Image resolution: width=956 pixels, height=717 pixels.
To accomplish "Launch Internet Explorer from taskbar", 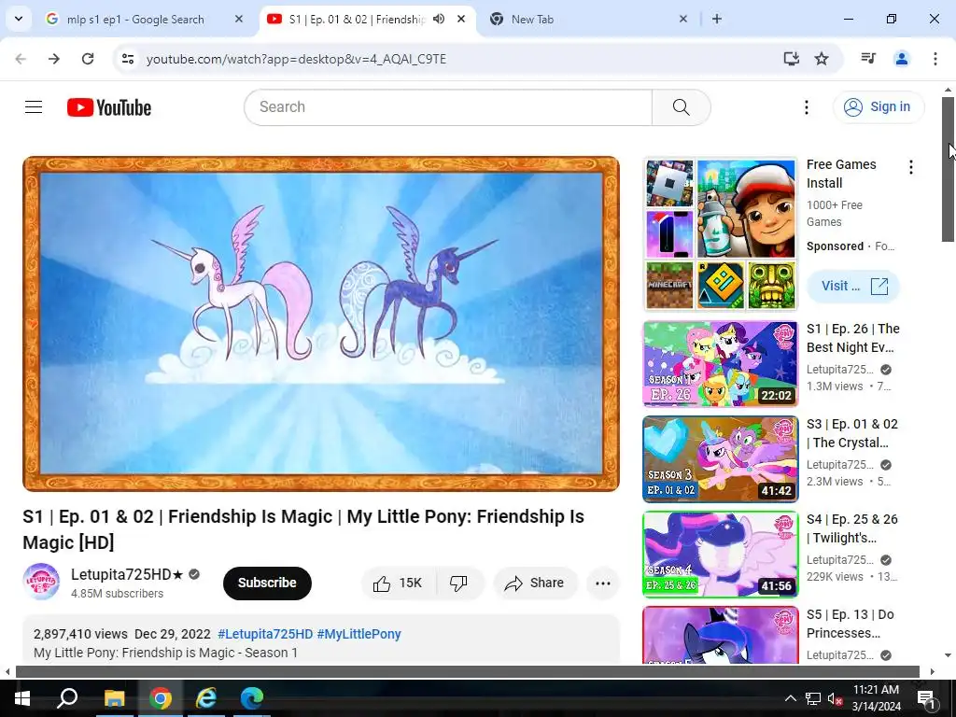I will pyautogui.click(x=206, y=698).
